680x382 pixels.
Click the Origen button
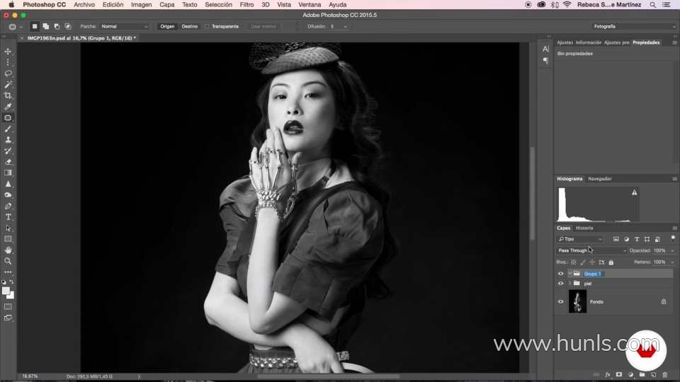coord(167,26)
